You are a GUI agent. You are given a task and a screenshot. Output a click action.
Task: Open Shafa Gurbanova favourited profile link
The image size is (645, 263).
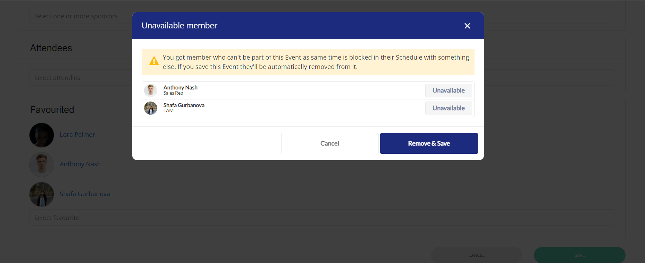coord(85,194)
